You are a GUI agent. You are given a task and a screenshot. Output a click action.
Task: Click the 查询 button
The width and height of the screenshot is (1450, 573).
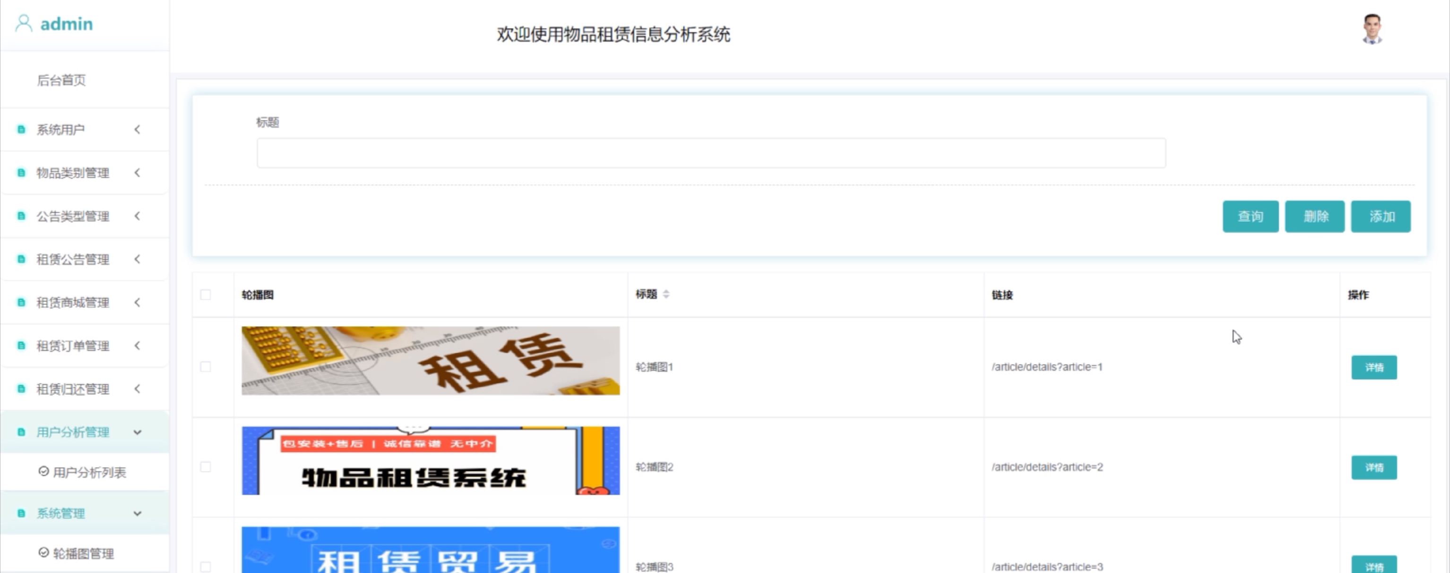click(1250, 217)
